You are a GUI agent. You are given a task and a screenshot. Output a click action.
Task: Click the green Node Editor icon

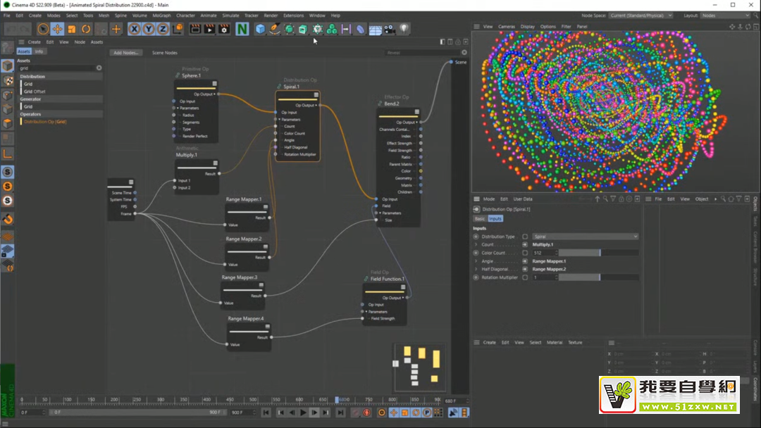(x=242, y=29)
